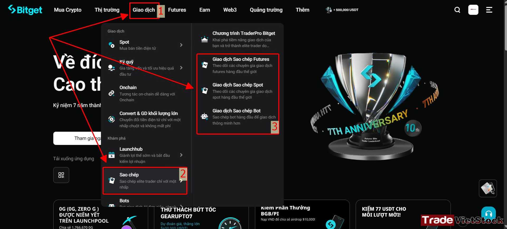Open the Giao dịch menu
This screenshot has height=229, width=507.
(144, 10)
